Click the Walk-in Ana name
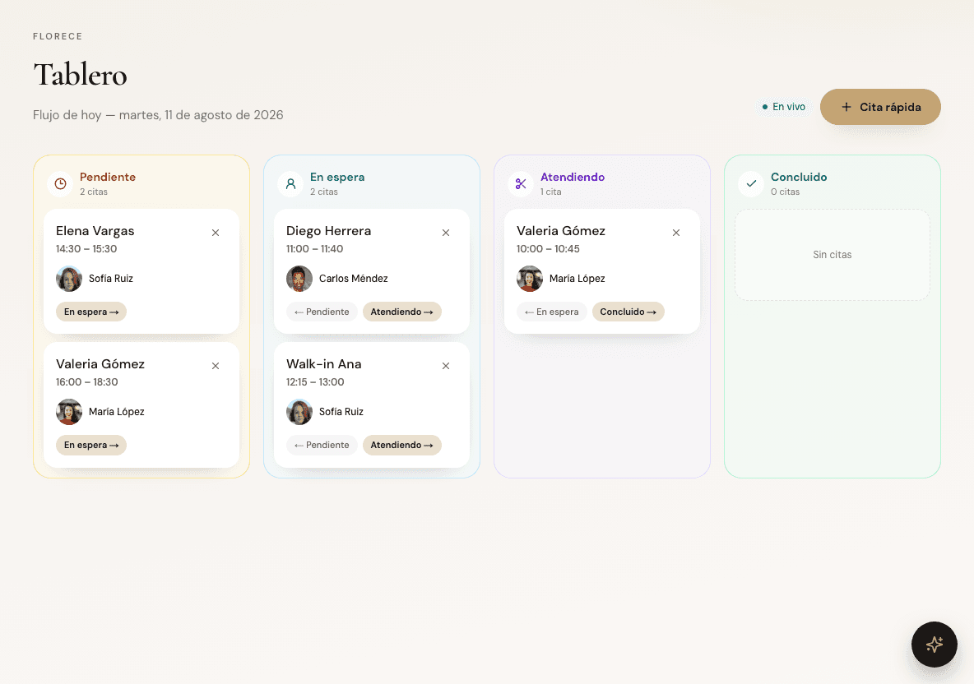 point(323,364)
